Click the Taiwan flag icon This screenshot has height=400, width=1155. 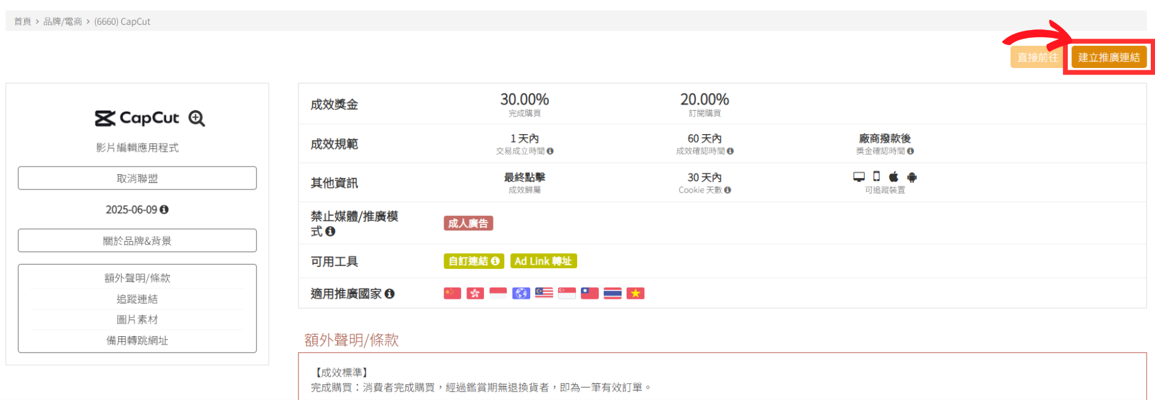point(590,293)
